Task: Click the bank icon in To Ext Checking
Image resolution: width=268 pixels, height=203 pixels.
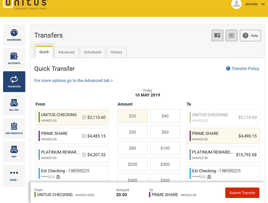Action: [209, 177]
